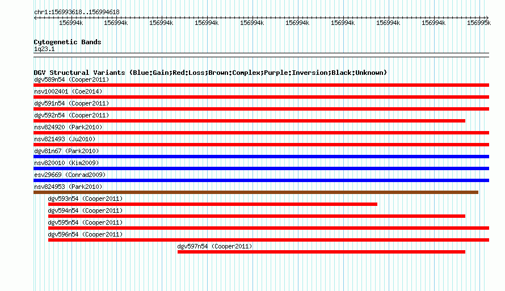505x291 pixels.
Task: Click the dgv589n54 (Cooper2011) label
Action: [71, 79]
